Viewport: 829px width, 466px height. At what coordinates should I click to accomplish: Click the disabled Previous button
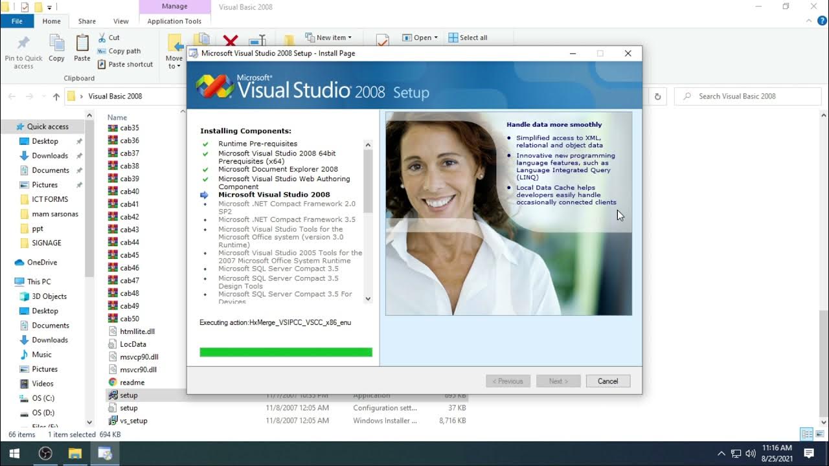pyautogui.click(x=508, y=381)
